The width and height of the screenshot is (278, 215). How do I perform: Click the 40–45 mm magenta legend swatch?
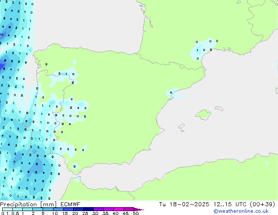click(x=119, y=209)
